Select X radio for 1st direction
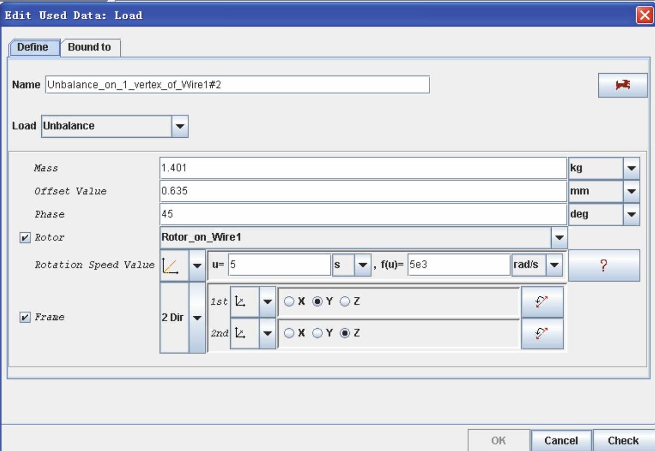Image resolution: width=655 pixels, height=451 pixels. click(289, 302)
